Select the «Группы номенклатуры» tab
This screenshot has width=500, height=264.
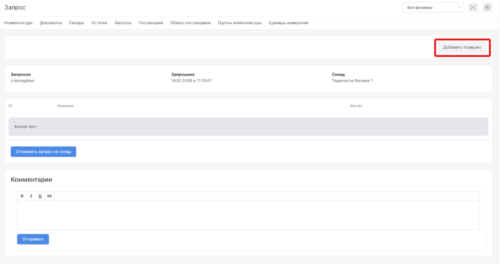239,23
